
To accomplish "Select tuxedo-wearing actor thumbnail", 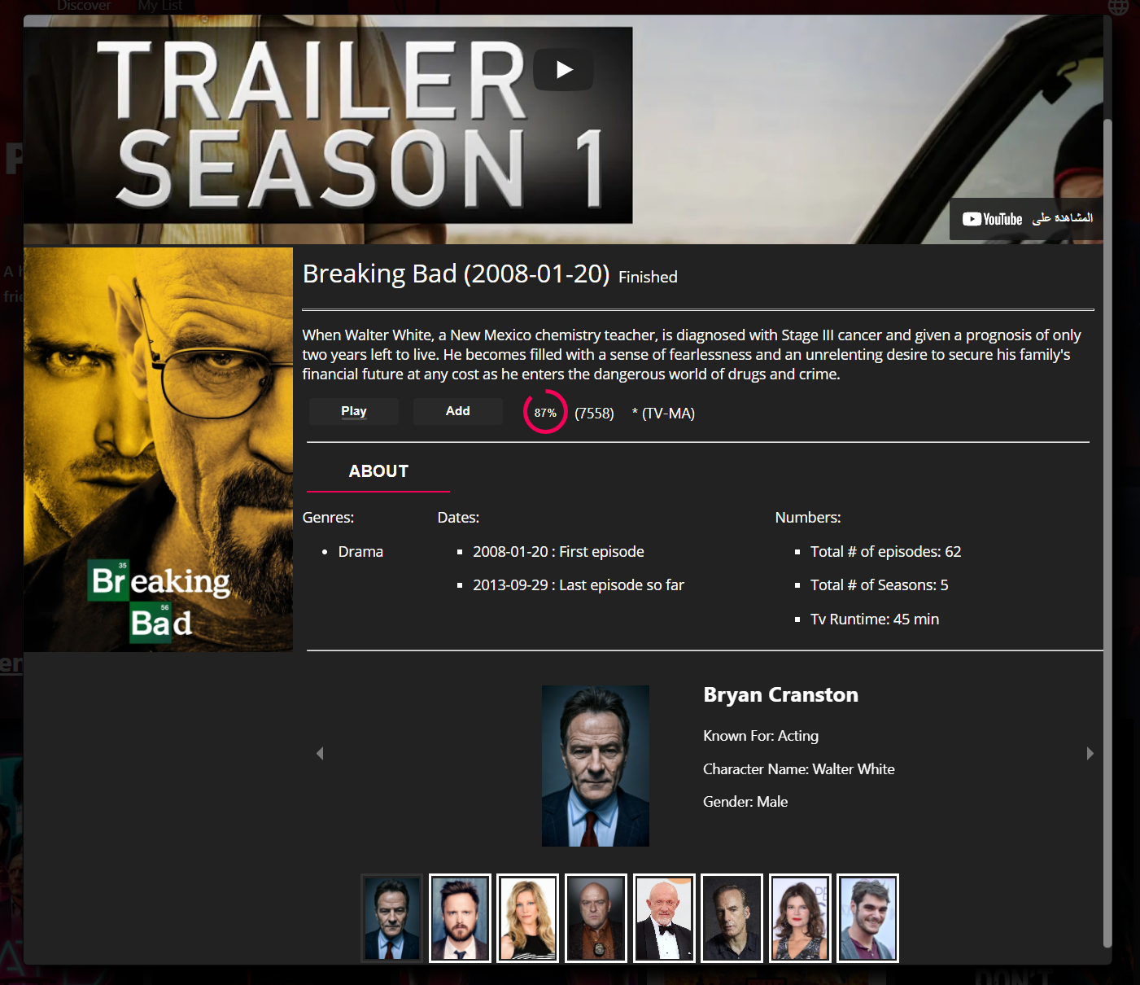I will tap(664, 918).
